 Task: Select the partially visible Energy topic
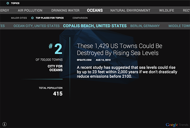5,11
